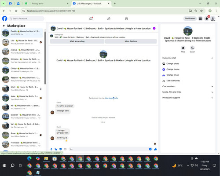
Task: Click the Edit nicknames label
Action: point(173,81)
